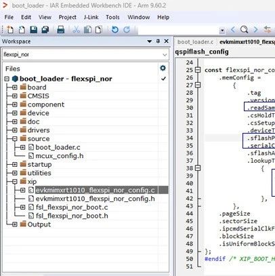The image size is (275, 276).
Task: Expand the doc folder
Action: 15,121
